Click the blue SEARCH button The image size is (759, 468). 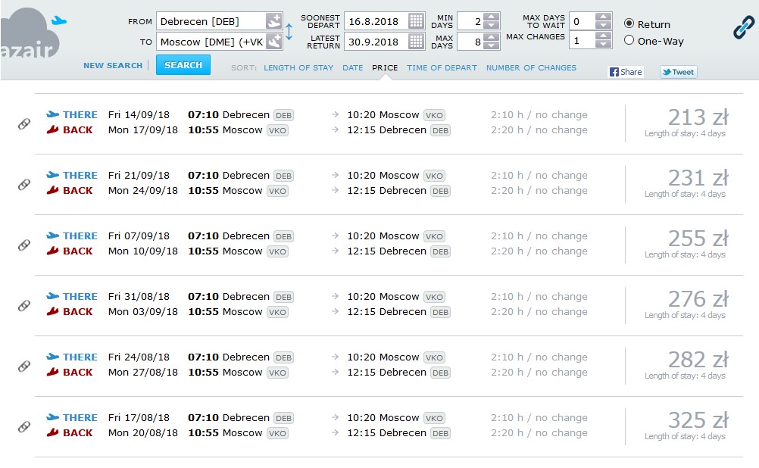(183, 65)
